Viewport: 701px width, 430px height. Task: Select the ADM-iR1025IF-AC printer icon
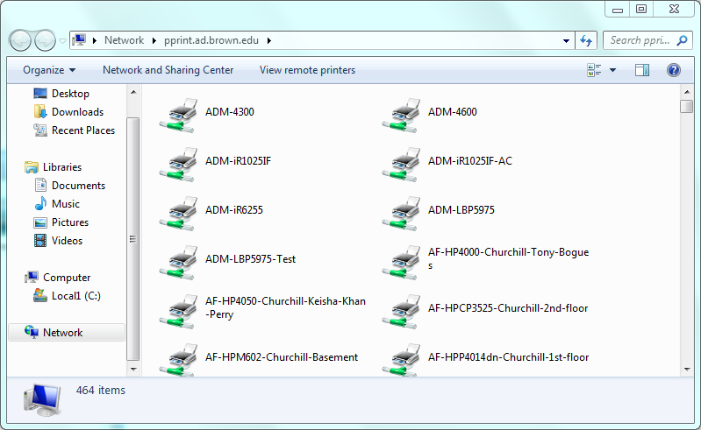402,165
